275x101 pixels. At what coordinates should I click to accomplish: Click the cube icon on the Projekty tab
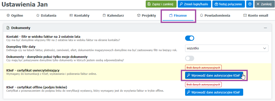coord(139,15)
